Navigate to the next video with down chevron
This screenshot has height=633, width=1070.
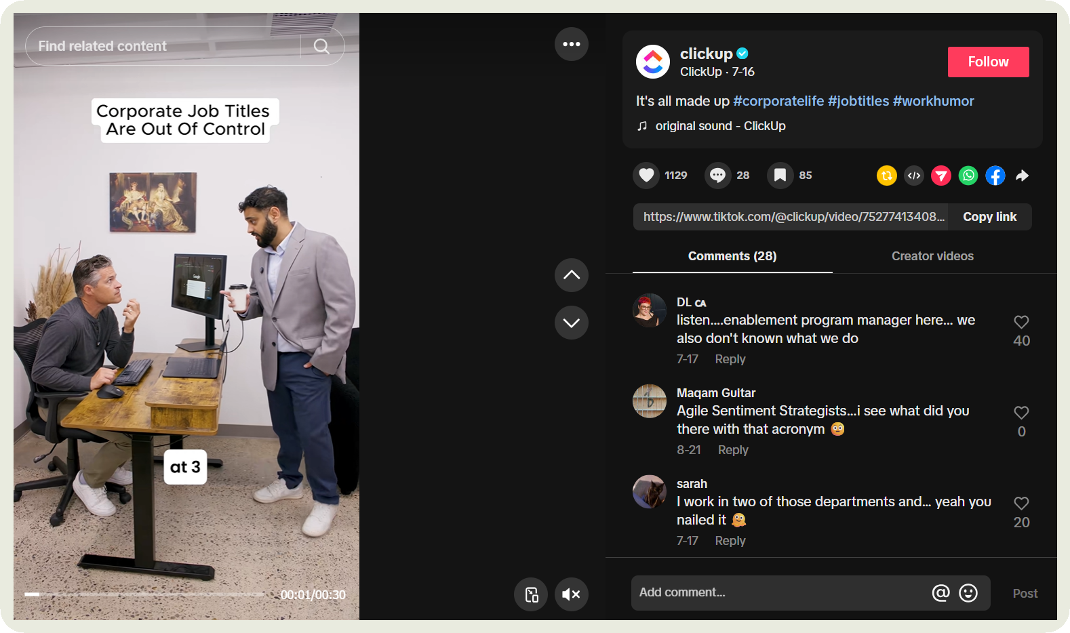pyautogui.click(x=571, y=323)
